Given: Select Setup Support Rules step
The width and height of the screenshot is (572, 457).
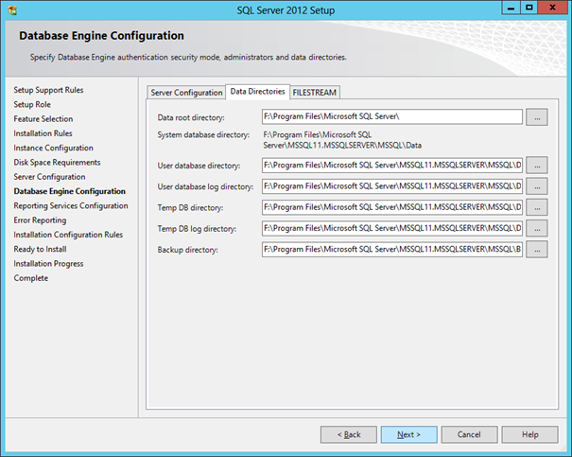Looking at the screenshot, I should 48,90.
